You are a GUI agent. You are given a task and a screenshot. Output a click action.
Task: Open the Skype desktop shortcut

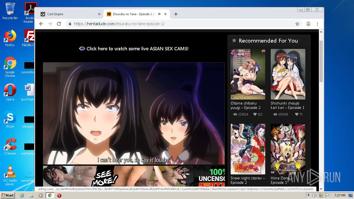(10, 119)
